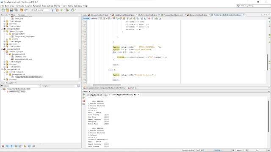
Task: Click the Comment icon in editor toolbar
Action: (x=156, y=18)
